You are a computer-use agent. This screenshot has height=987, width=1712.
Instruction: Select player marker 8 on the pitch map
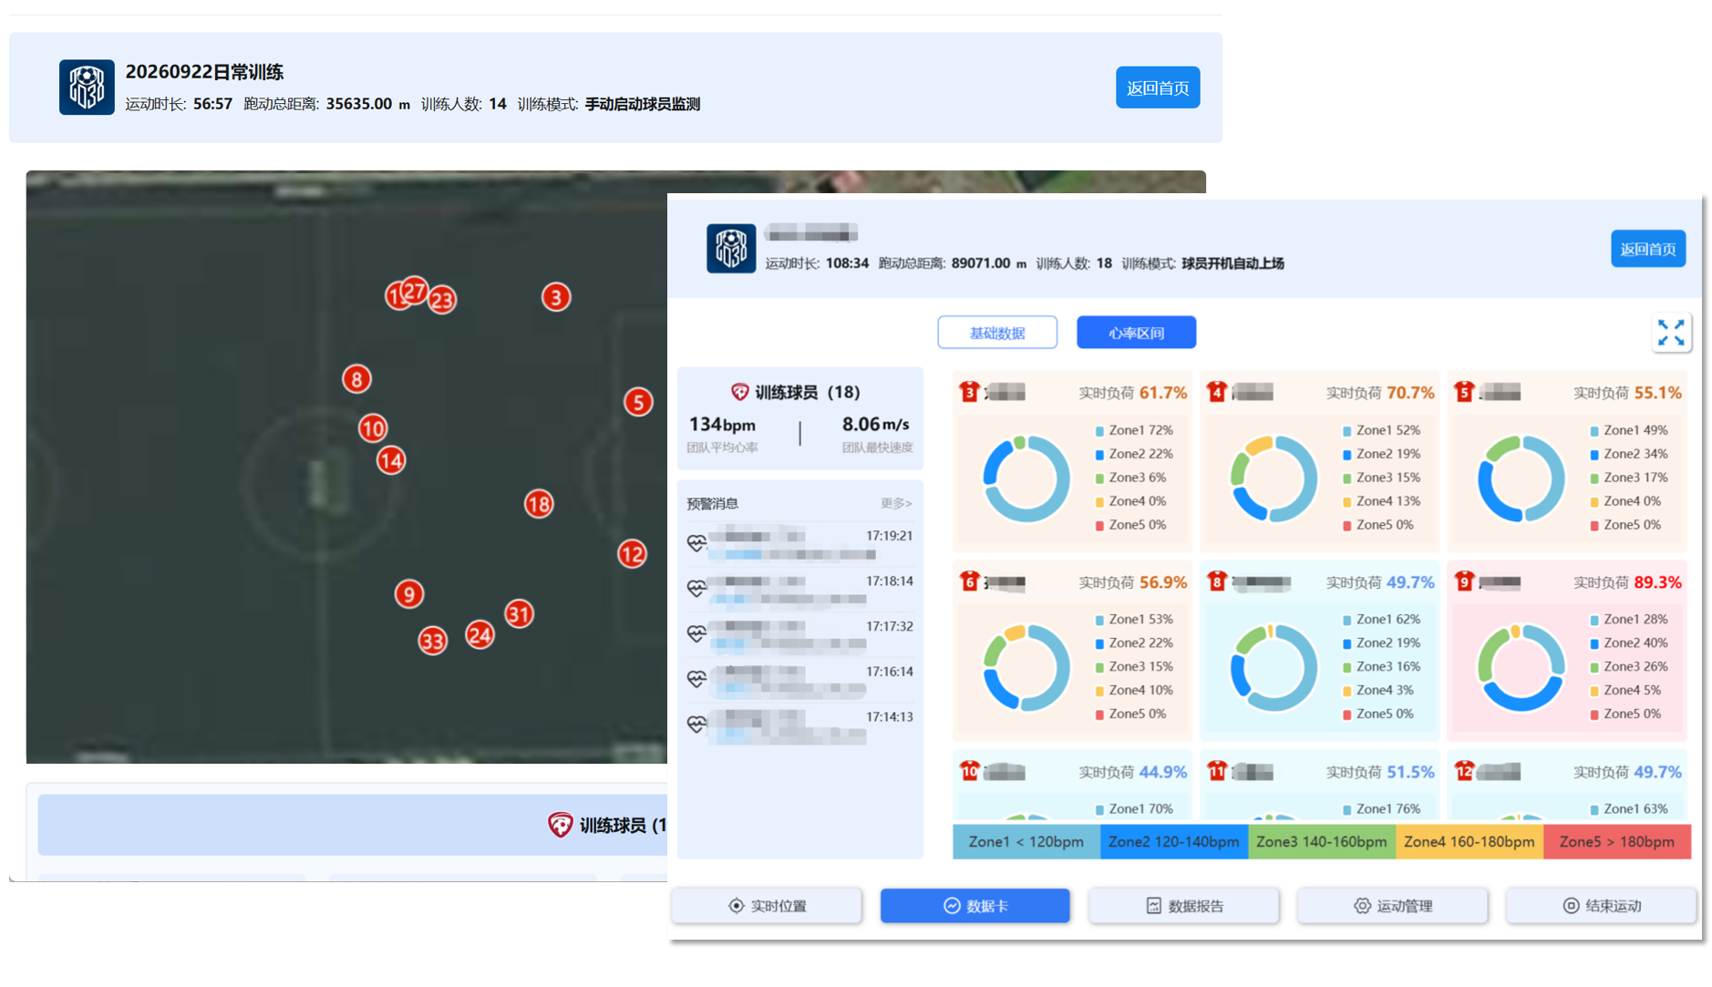(356, 379)
